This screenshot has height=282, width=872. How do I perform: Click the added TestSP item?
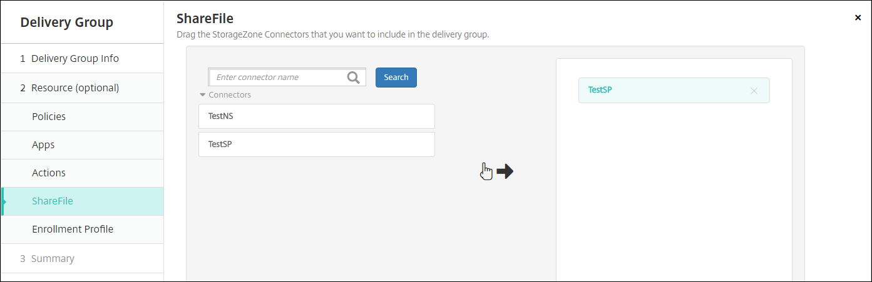[x=664, y=90]
